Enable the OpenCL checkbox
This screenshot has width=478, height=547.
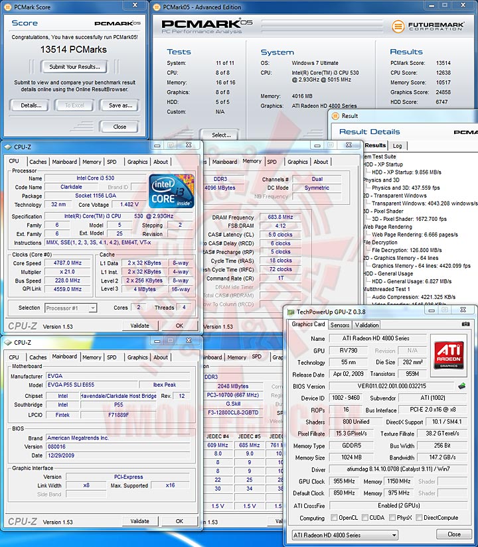click(334, 517)
